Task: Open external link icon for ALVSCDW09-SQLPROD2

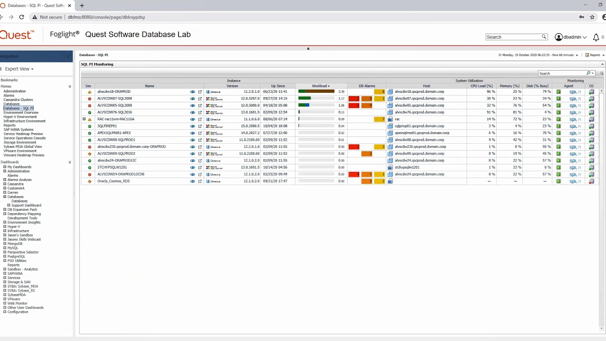Action: click(200, 153)
